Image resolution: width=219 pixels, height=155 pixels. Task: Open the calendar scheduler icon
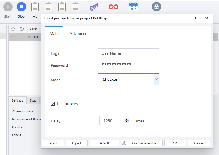[x=133, y=7]
